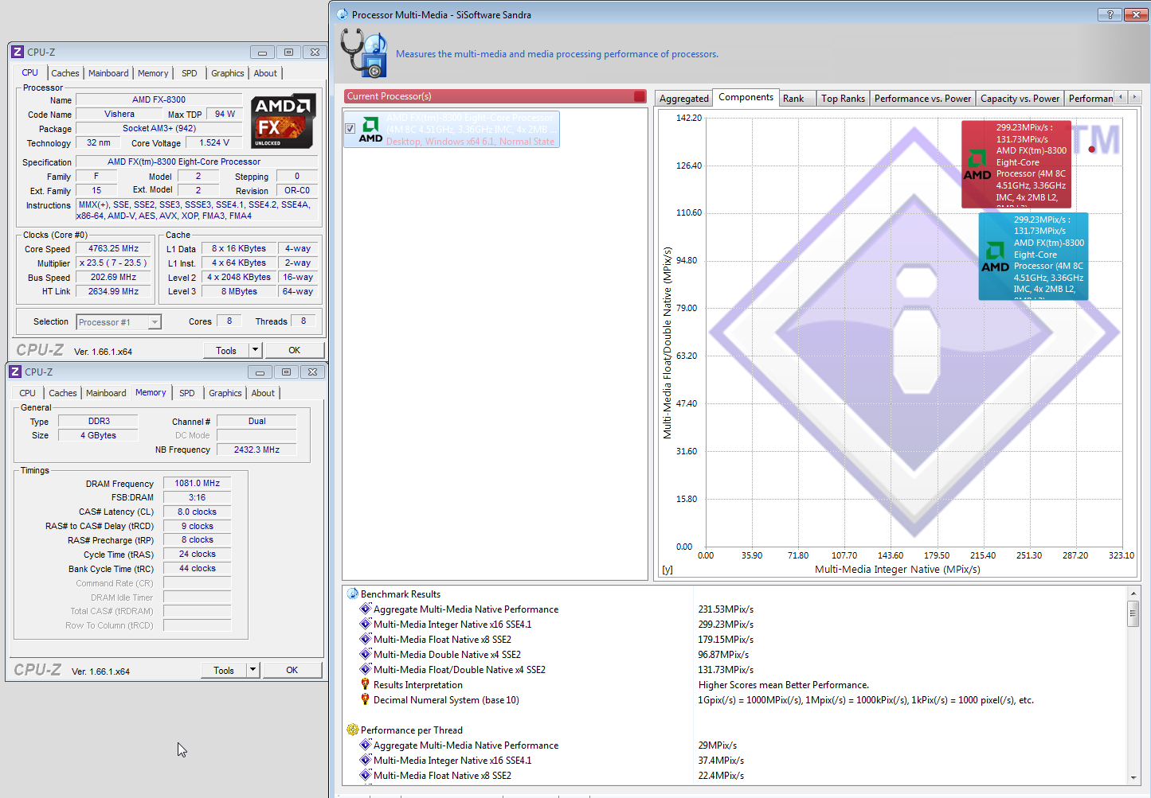Open Graphics tab in upper CPU-Z
The height and width of the screenshot is (798, 1151).
coord(228,73)
